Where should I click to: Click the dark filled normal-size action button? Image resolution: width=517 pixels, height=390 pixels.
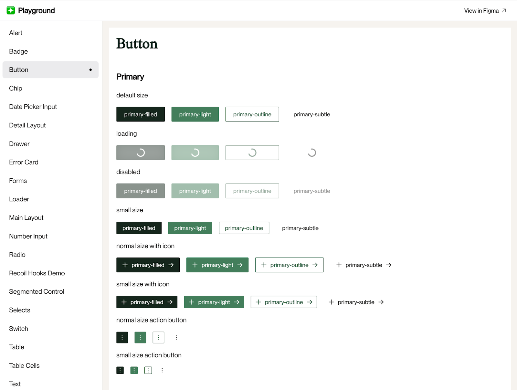coord(122,337)
